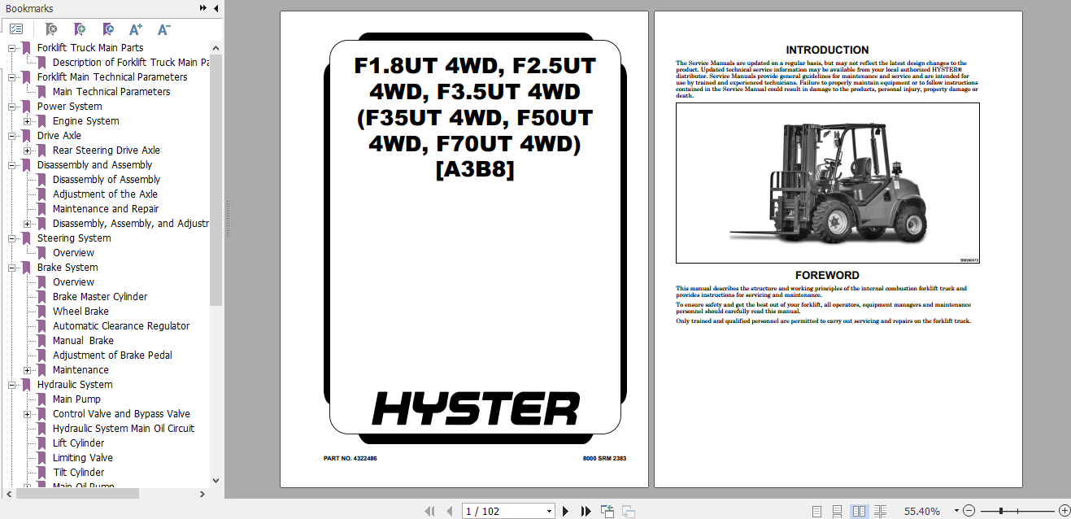Image resolution: width=1071 pixels, height=519 pixels.
Task: Open panel menu via double-arrow chevrons
Action: (x=202, y=8)
